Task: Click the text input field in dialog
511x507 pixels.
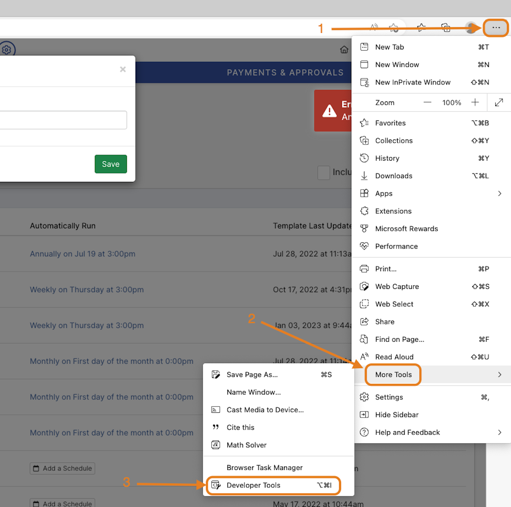Action: [63, 120]
